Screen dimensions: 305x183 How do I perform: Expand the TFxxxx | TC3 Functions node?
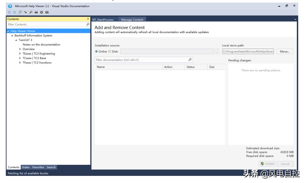[x=20, y=63]
